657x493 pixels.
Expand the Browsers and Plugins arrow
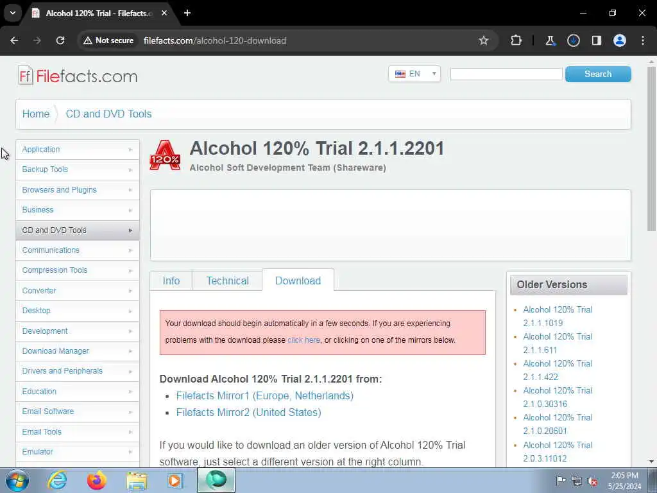click(x=130, y=190)
